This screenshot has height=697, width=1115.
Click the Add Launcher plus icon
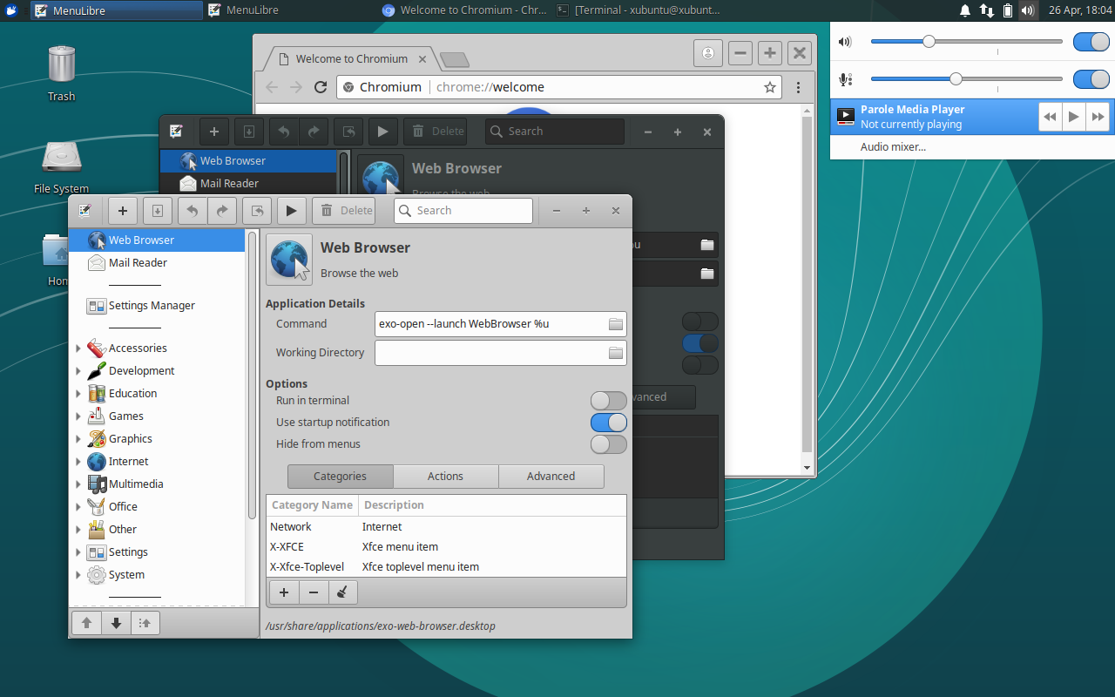(x=122, y=210)
